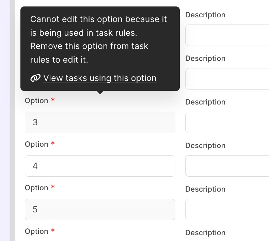Click the disabled Option field containing 3
This screenshot has width=269, height=241.
click(x=100, y=122)
